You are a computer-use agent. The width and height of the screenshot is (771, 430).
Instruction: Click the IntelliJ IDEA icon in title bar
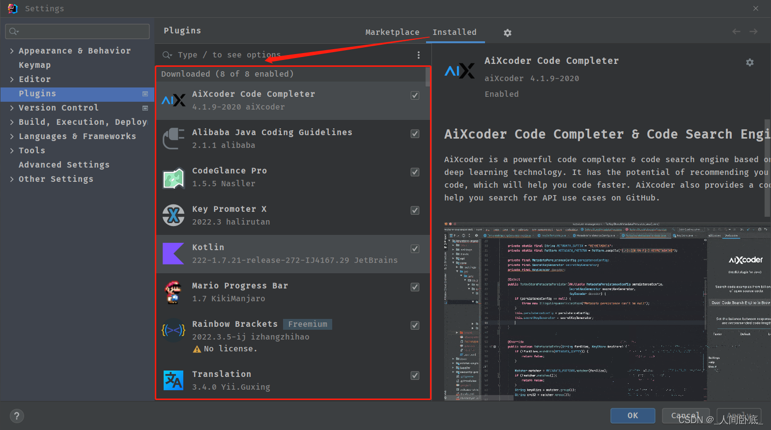[x=12, y=8]
